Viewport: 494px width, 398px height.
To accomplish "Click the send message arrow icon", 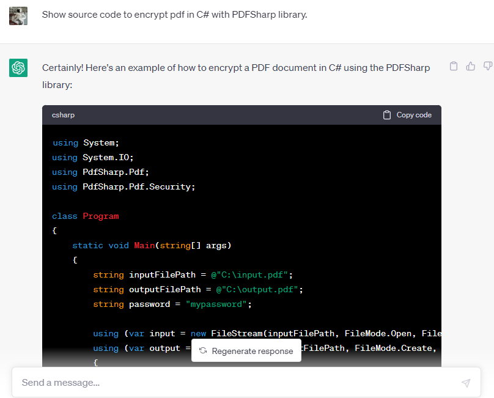I will [466, 383].
